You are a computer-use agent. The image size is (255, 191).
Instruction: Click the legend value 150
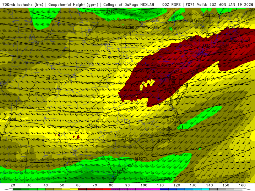pyautogui.click(x=226, y=185)
